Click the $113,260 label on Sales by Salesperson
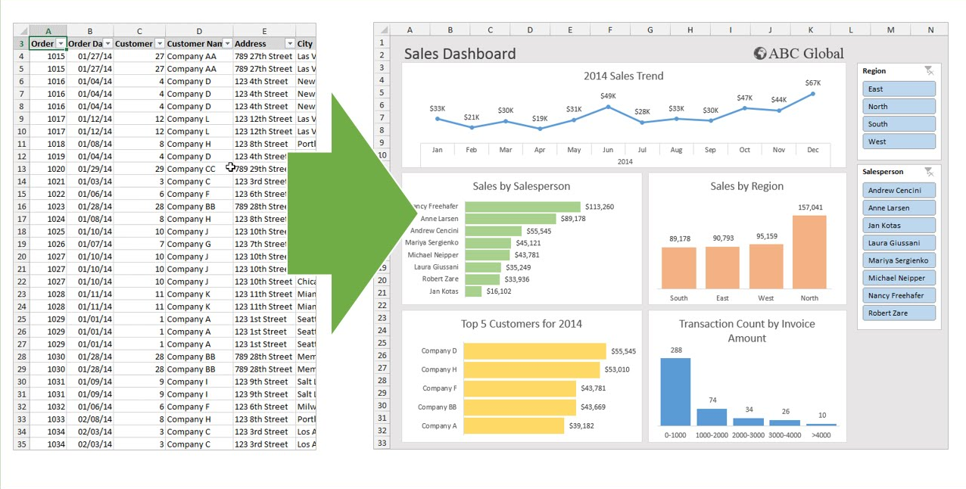966x489 pixels. (x=600, y=207)
